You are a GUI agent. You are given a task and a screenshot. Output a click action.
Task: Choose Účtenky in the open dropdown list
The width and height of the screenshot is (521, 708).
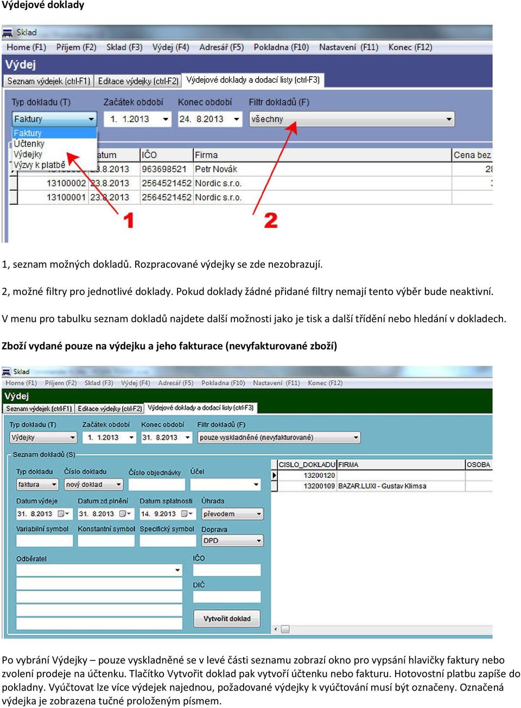point(54,143)
